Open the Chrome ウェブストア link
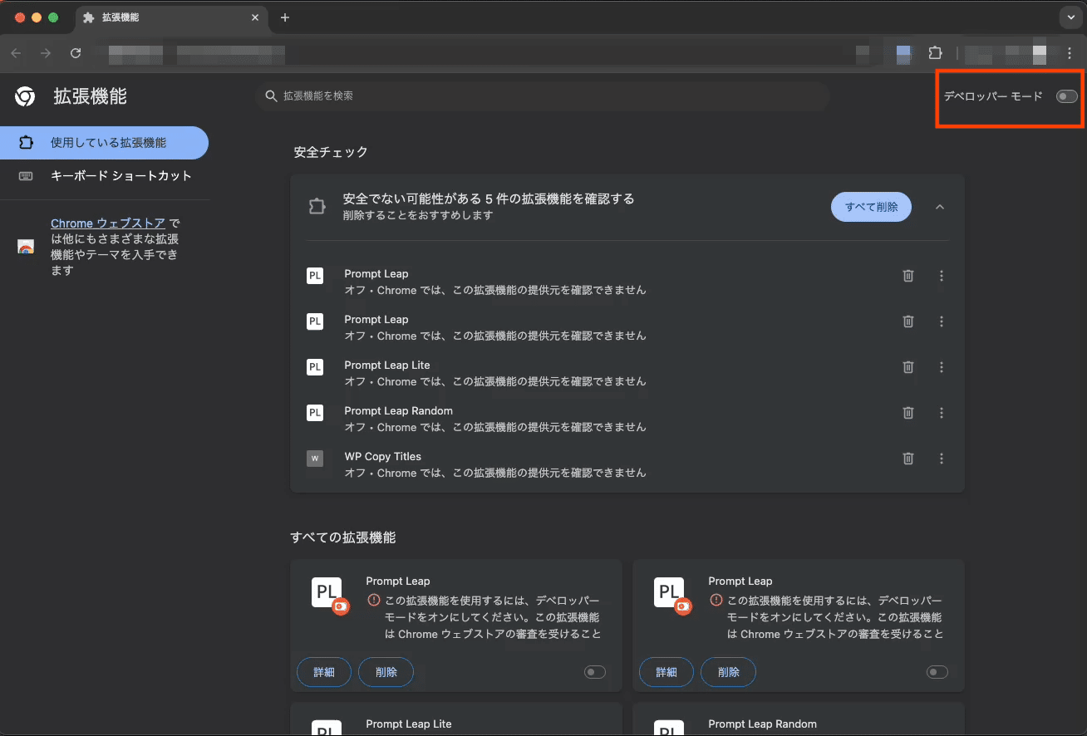The image size is (1087, 736). point(107,223)
